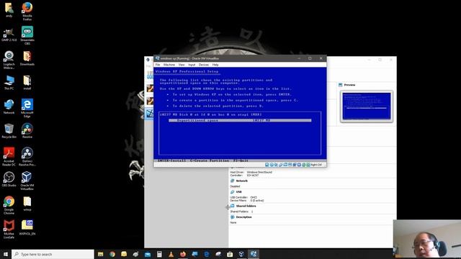Image resolution: width=461 pixels, height=259 pixels.
Task: Select Resolve desktop icon
Action: (x=27, y=131)
